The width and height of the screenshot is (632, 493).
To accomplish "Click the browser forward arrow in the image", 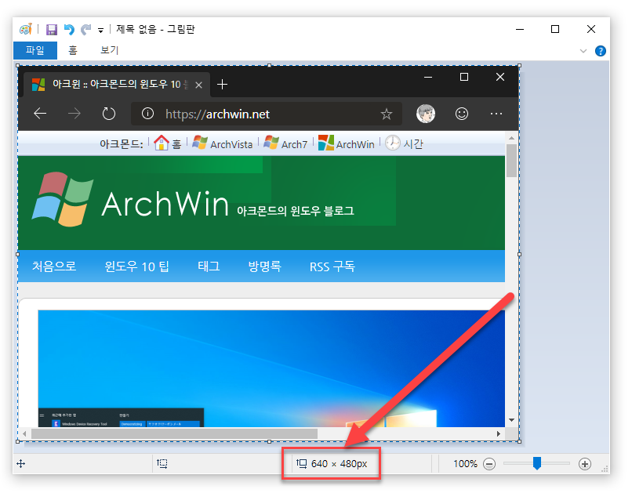I will [74, 114].
